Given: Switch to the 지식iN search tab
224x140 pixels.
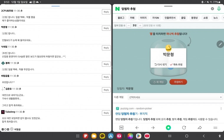Looking at the screenshot, I should click(156, 18).
